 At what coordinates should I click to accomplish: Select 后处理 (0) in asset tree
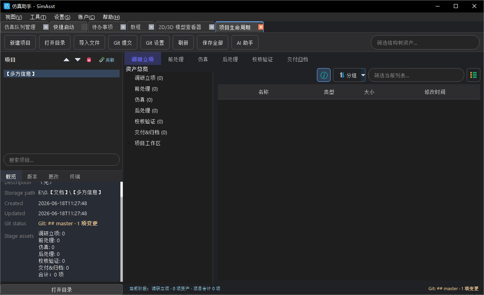coord(146,110)
